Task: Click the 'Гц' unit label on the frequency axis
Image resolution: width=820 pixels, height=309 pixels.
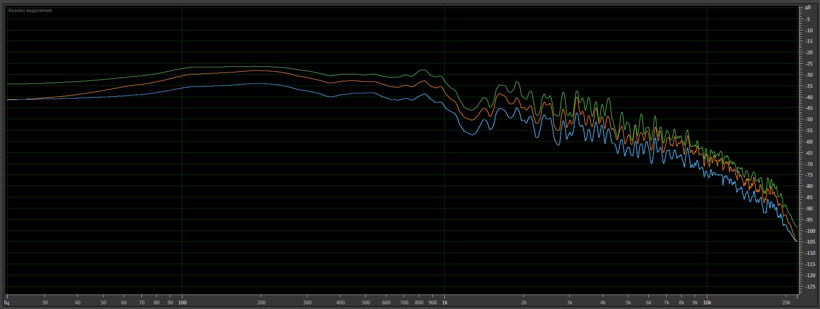Action: (x=7, y=302)
